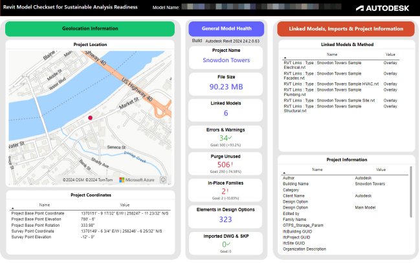
Task: Select the Organization Description row
Action: (x=345, y=249)
